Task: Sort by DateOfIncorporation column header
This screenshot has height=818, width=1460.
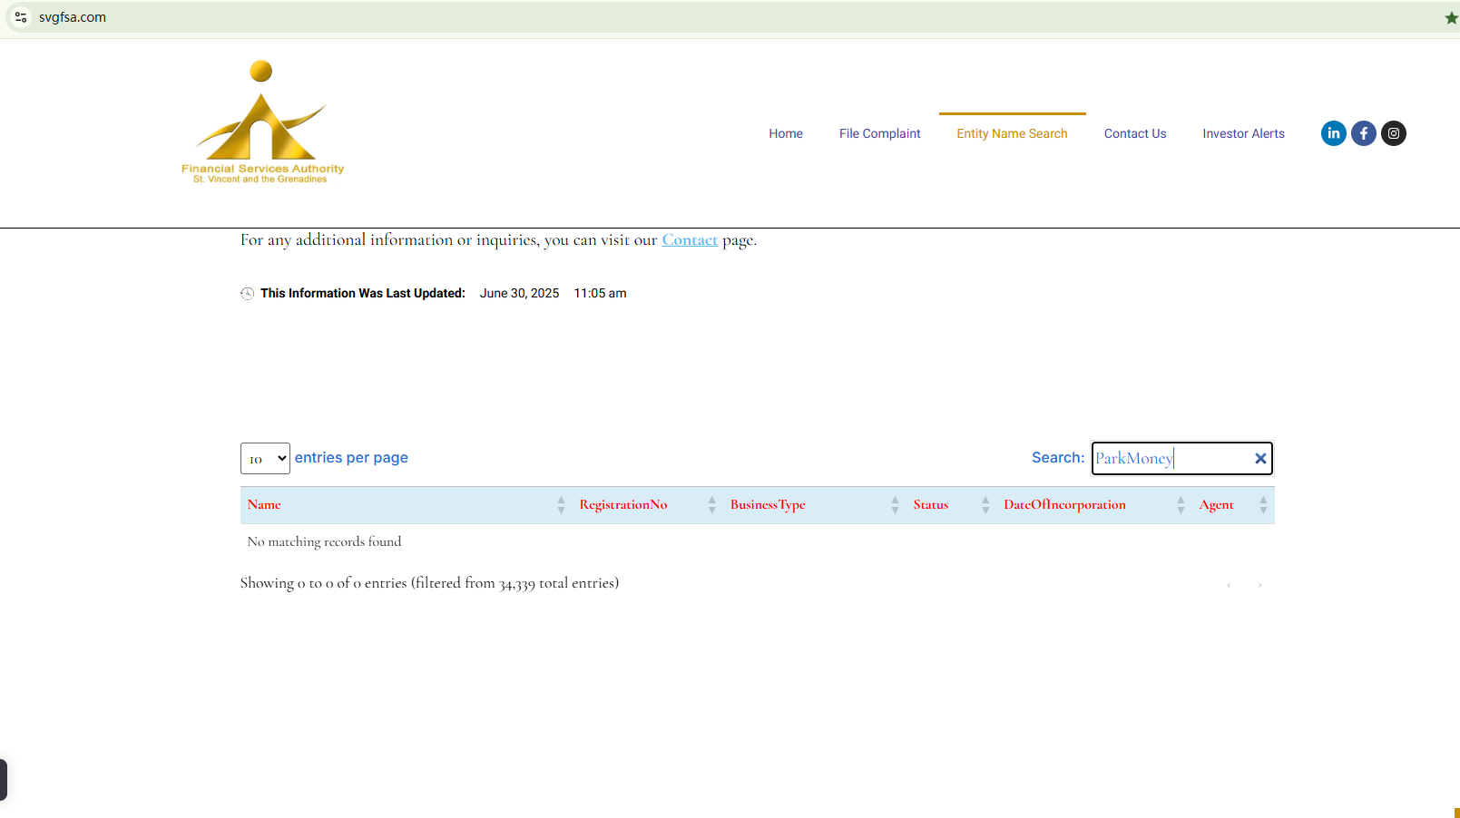Action: point(1063,505)
